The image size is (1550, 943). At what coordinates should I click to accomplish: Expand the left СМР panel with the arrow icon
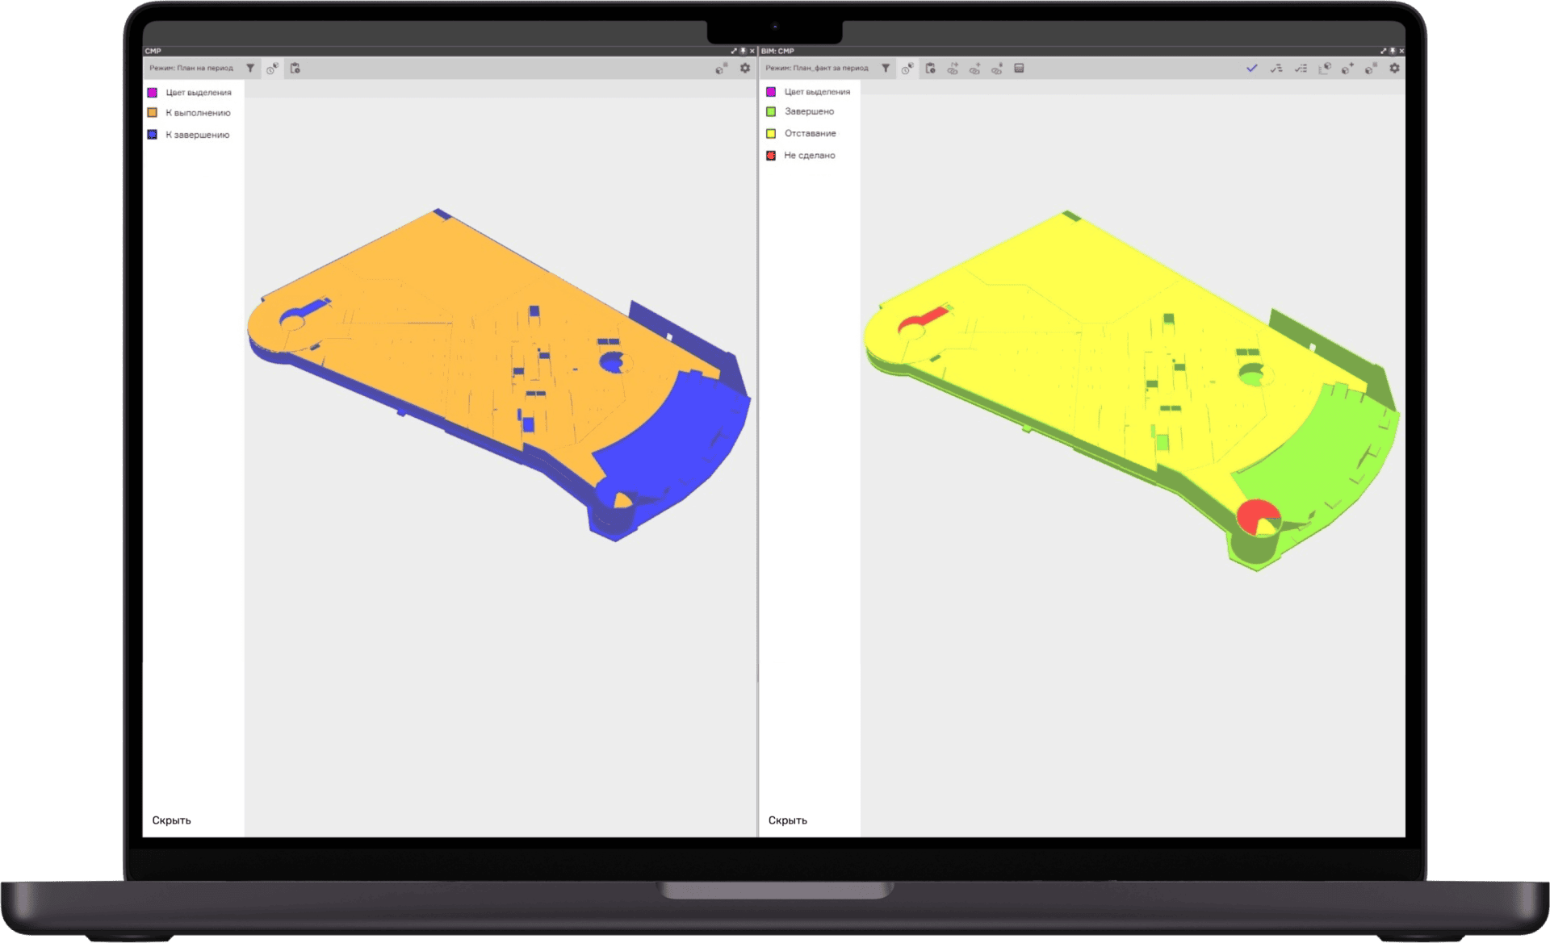point(734,51)
